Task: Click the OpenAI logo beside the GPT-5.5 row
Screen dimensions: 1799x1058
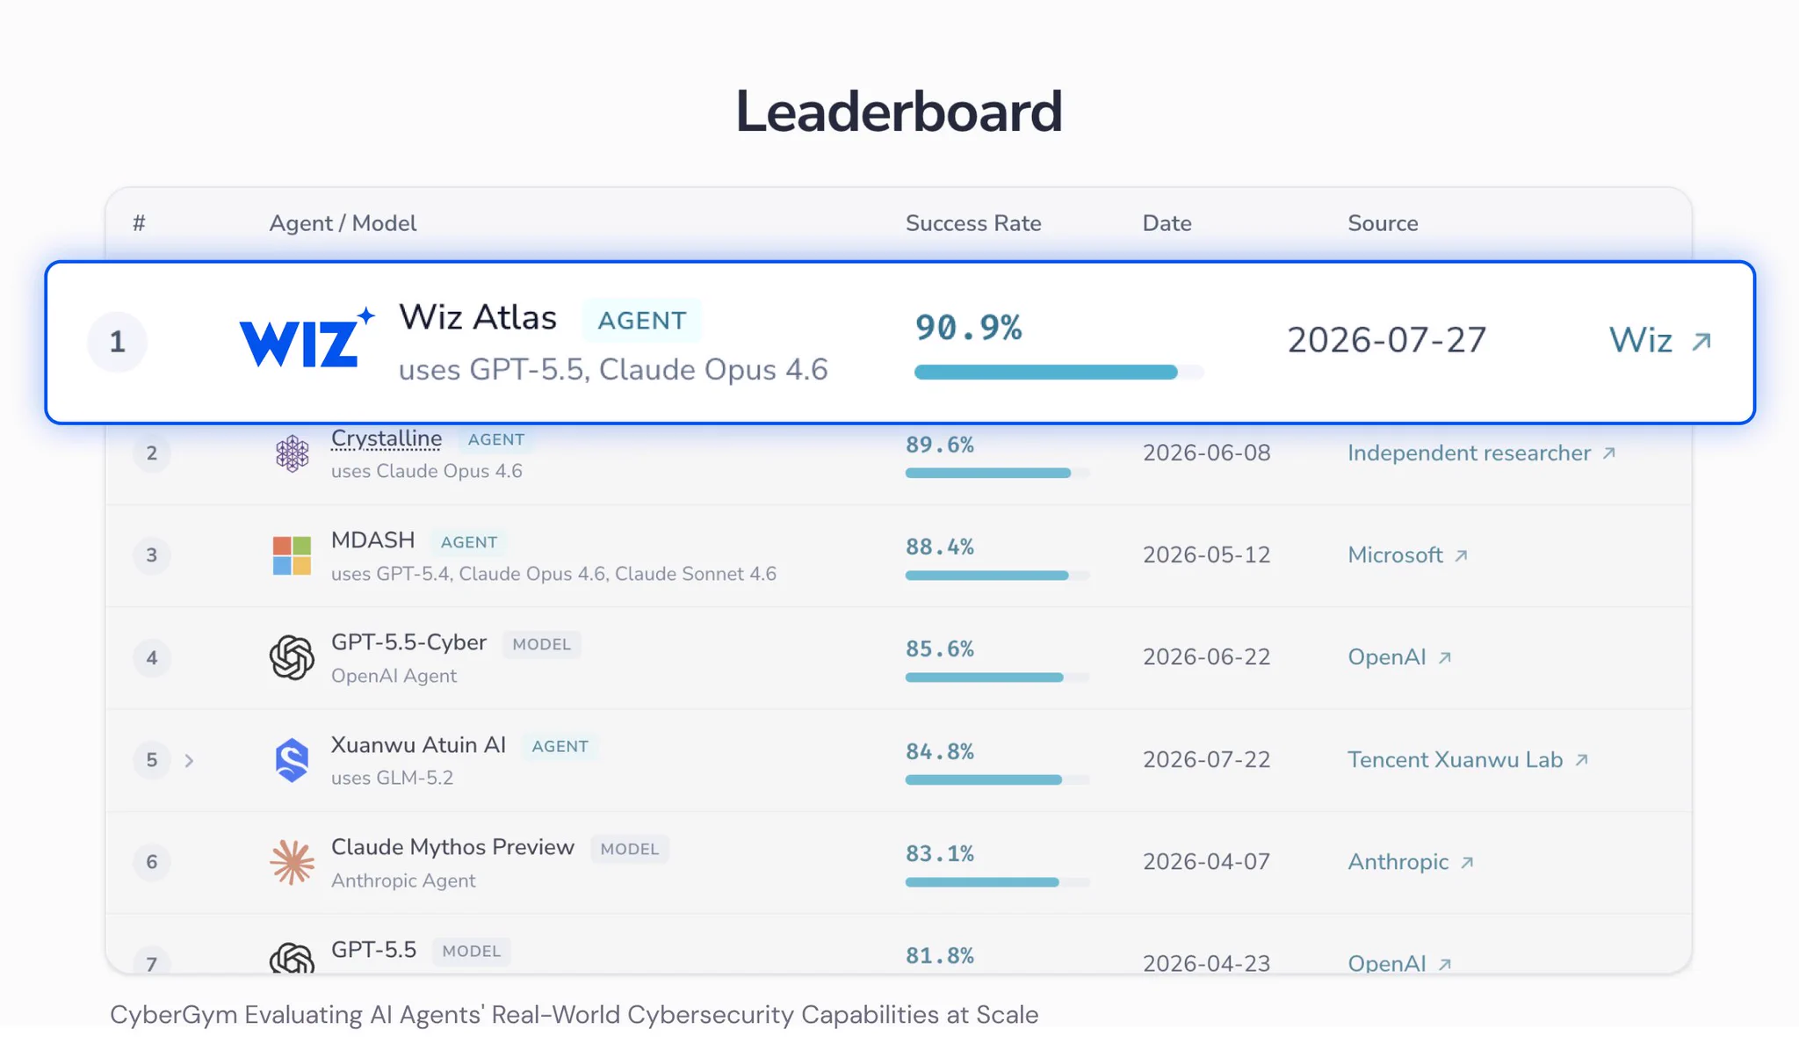Action: pyautogui.click(x=293, y=958)
